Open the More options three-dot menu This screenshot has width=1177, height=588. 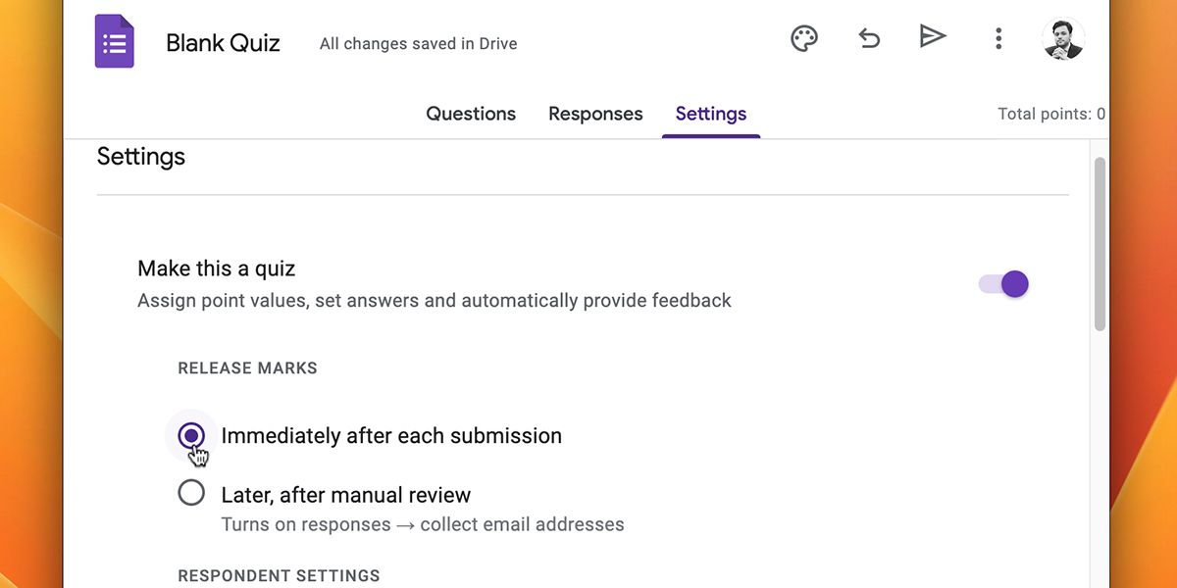pyautogui.click(x=998, y=39)
